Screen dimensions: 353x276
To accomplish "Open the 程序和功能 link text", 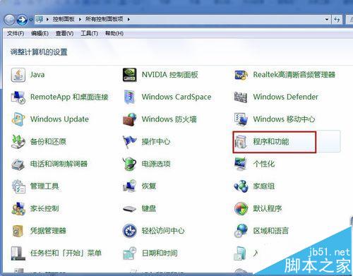I will pyautogui.click(x=271, y=142).
